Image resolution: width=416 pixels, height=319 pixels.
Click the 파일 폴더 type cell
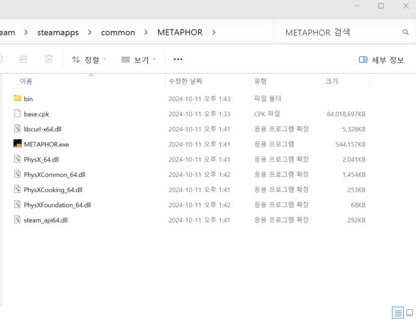point(268,99)
